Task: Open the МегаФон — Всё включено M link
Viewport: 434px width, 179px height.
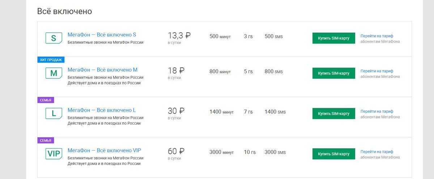Action: pyautogui.click(x=102, y=70)
